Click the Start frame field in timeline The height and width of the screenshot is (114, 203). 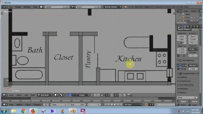tap(59, 105)
